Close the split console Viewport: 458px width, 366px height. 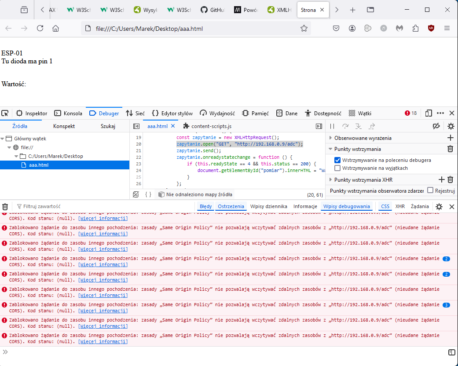451,206
